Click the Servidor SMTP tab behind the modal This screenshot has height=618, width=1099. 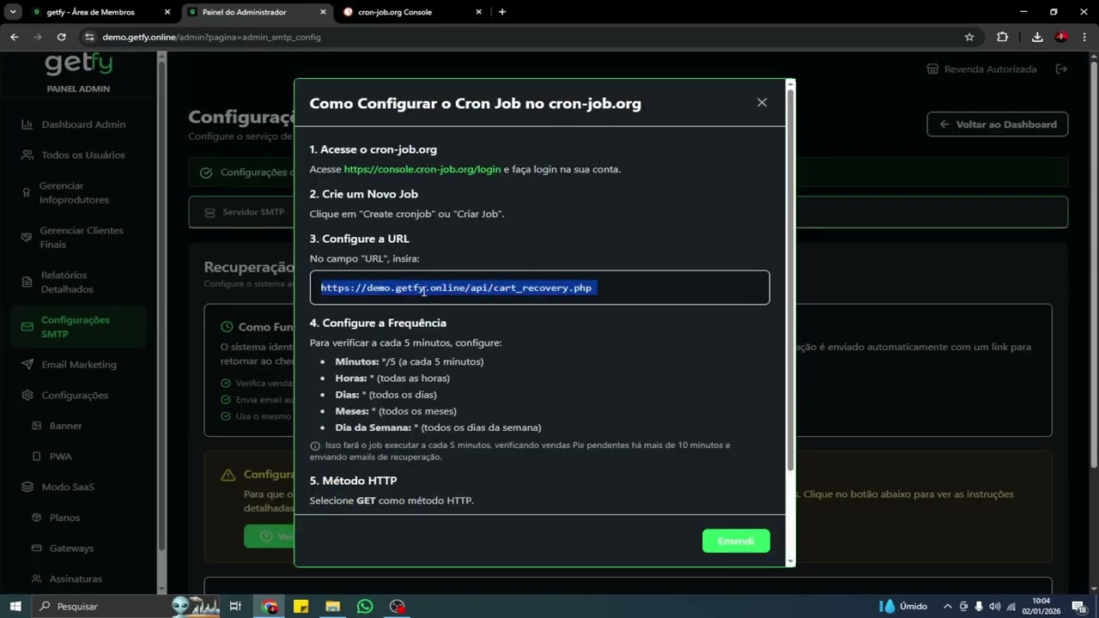(x=245, y=212)
